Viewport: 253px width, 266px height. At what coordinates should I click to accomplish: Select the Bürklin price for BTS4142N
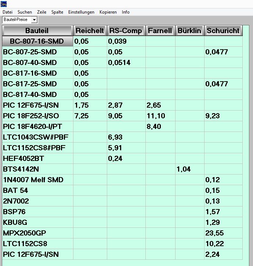[x=189, y=169]
